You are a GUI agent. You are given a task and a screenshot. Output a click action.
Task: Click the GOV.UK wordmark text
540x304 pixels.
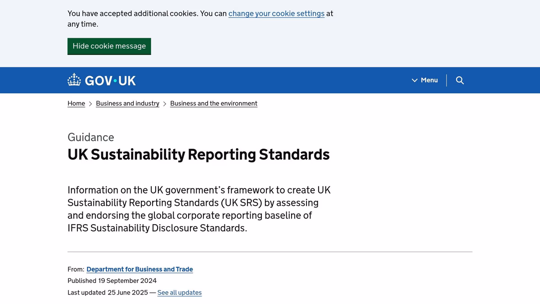click(x=110, y=81)
